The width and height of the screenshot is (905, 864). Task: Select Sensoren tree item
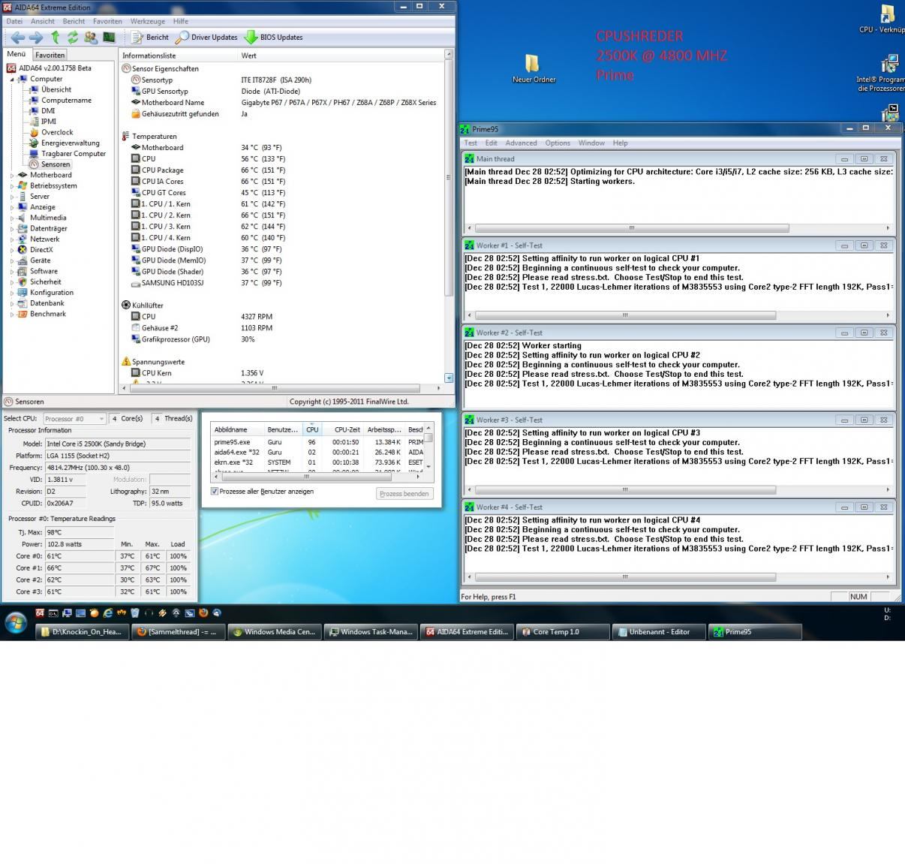pyautogui.click(x=50, y=164)
